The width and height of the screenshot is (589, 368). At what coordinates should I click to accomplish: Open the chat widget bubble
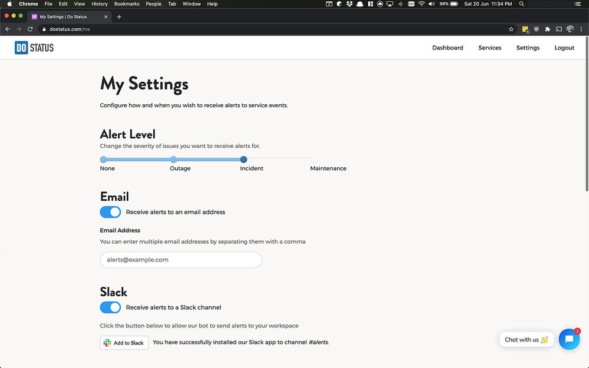(569, 339)
